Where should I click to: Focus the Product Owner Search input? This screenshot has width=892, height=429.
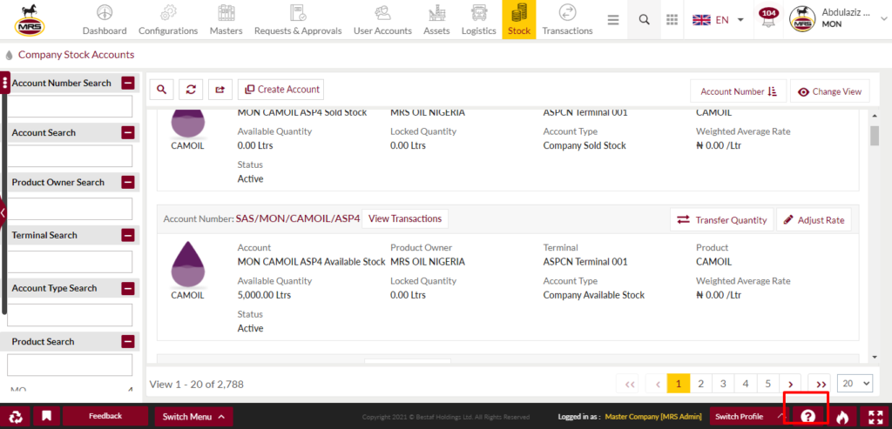tap(70, 209)
